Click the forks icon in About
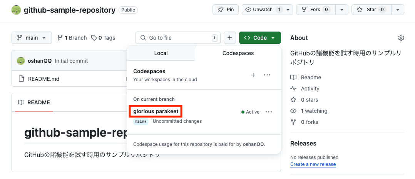415x179 pixels. pos(293,122)
